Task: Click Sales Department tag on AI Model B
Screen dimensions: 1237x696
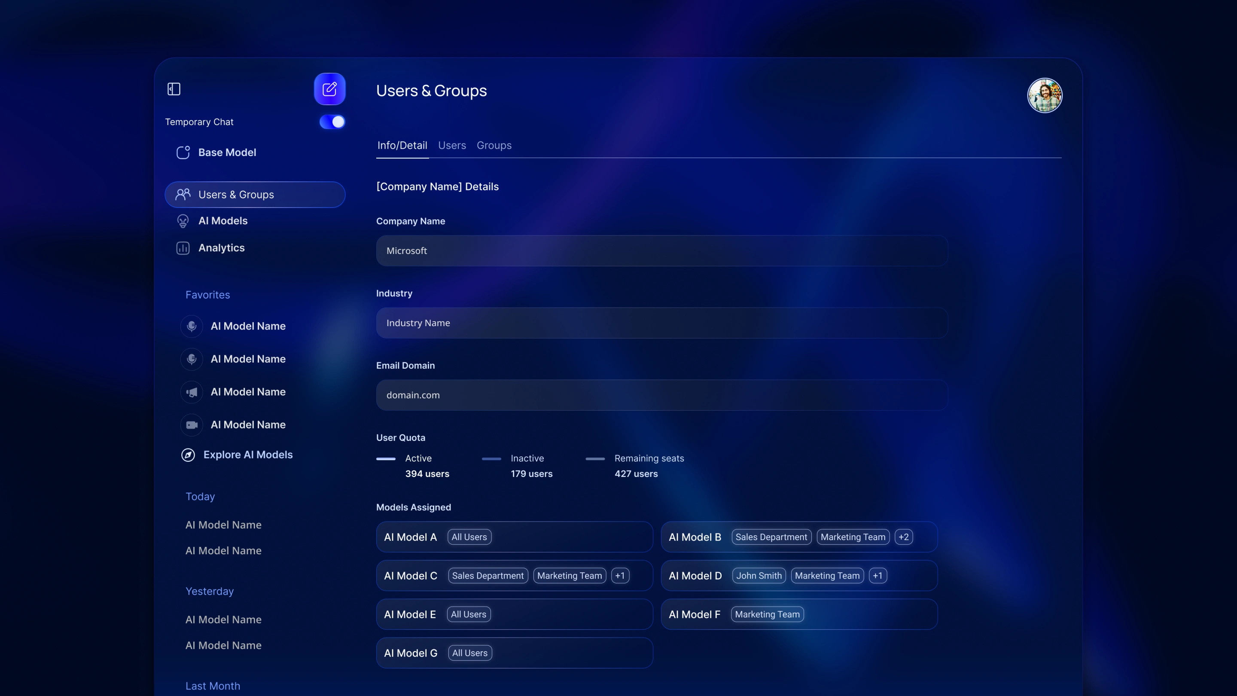Action: [x=771, y=537]
